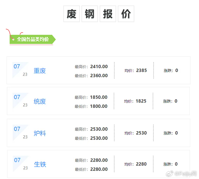Click the Weibo logo watermark icon
The width and height of the screenshot is (199, 179).
coord(170,174)
